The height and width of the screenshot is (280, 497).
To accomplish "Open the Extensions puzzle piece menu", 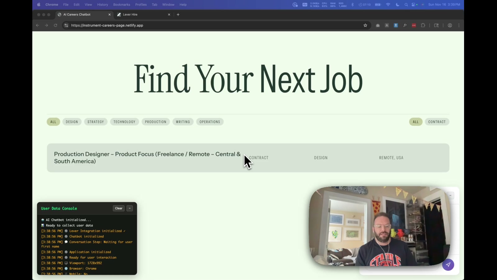I will (x=423, y=26).
